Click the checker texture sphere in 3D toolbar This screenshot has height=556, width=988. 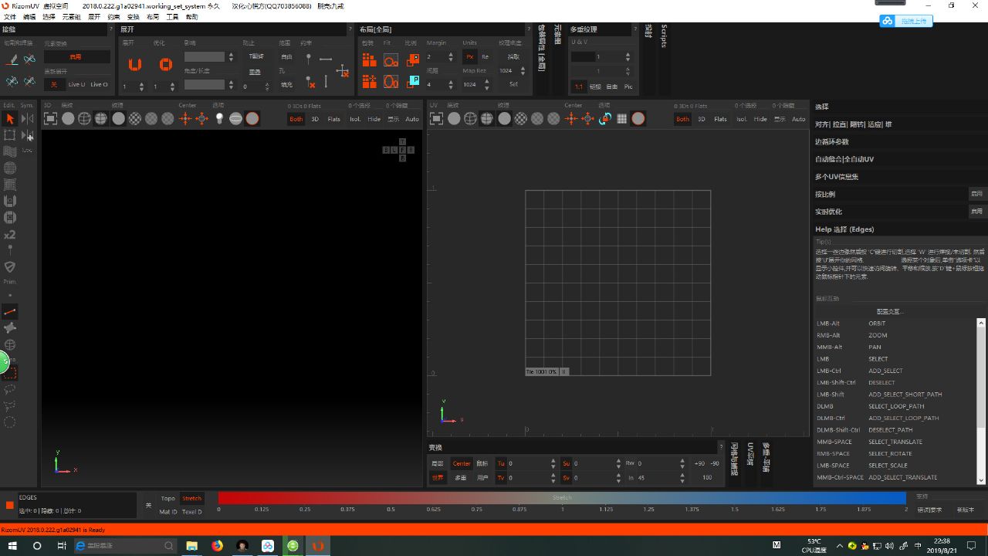point(135,118)
